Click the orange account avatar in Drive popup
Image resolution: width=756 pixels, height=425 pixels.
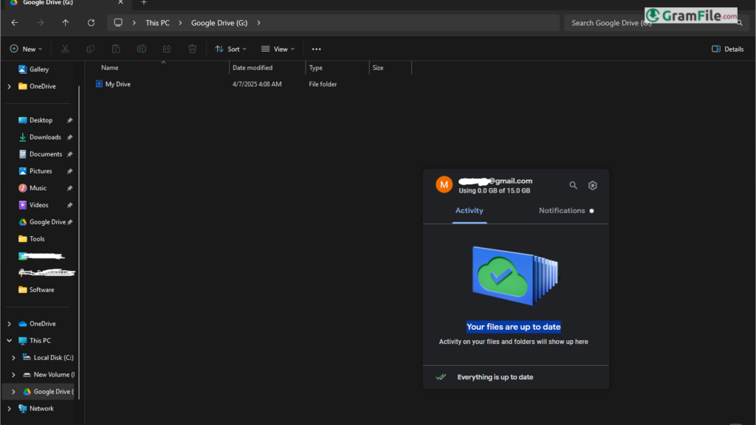(x=444, y=184)
